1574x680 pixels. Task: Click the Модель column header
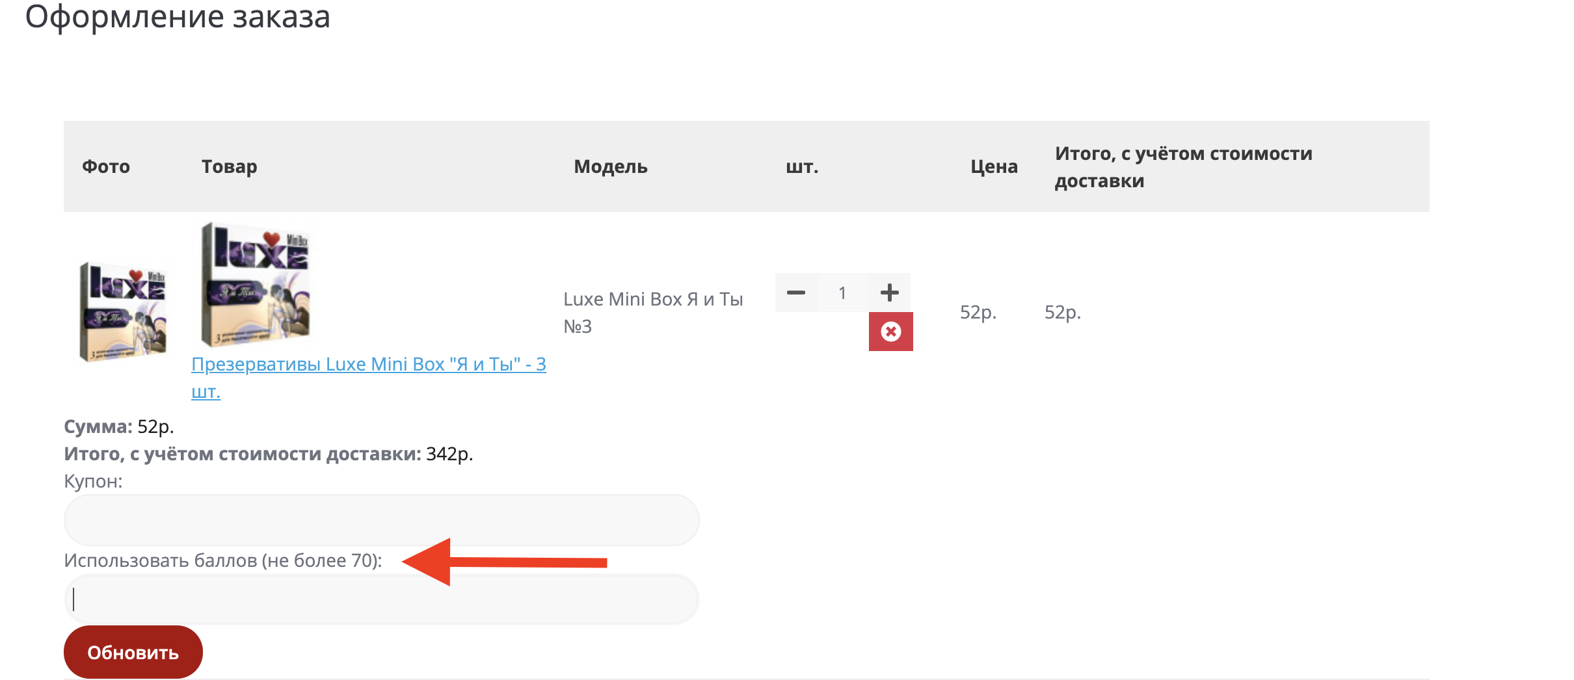610,167
